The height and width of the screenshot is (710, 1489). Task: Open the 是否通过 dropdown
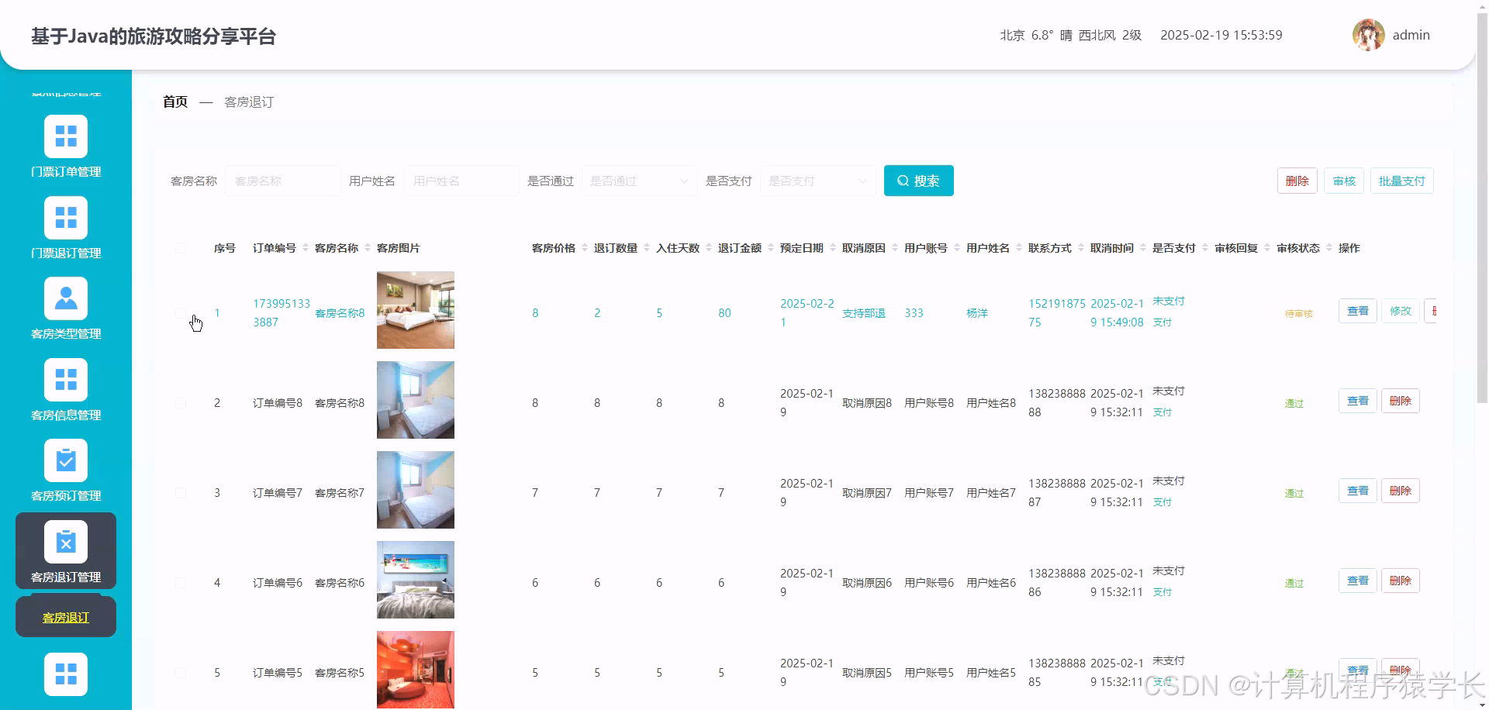click(639, 181)
